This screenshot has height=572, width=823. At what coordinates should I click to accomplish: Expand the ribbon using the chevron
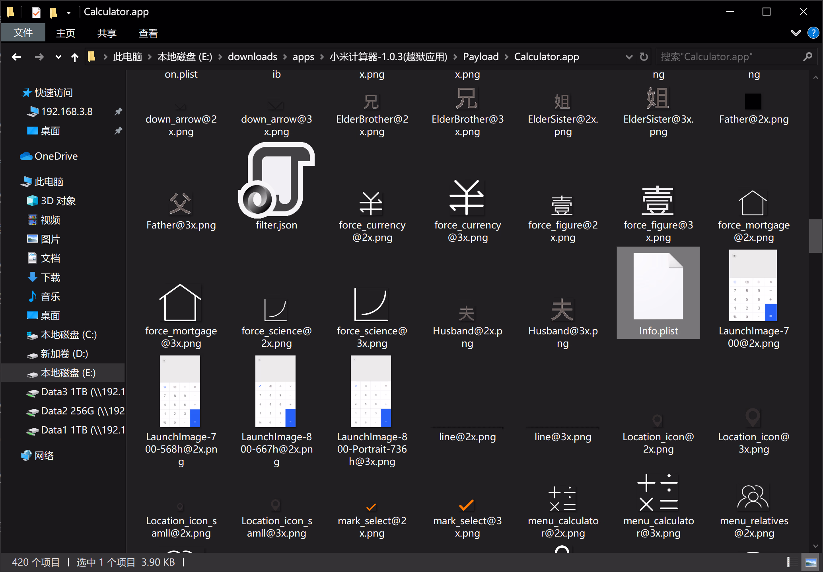click(x=796, y=33)
